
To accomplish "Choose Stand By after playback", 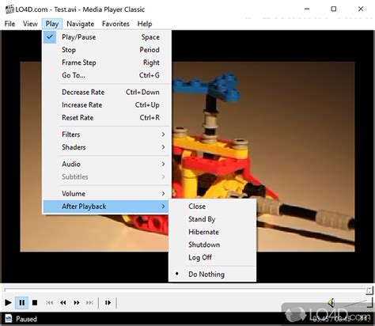I will (212, 219).
